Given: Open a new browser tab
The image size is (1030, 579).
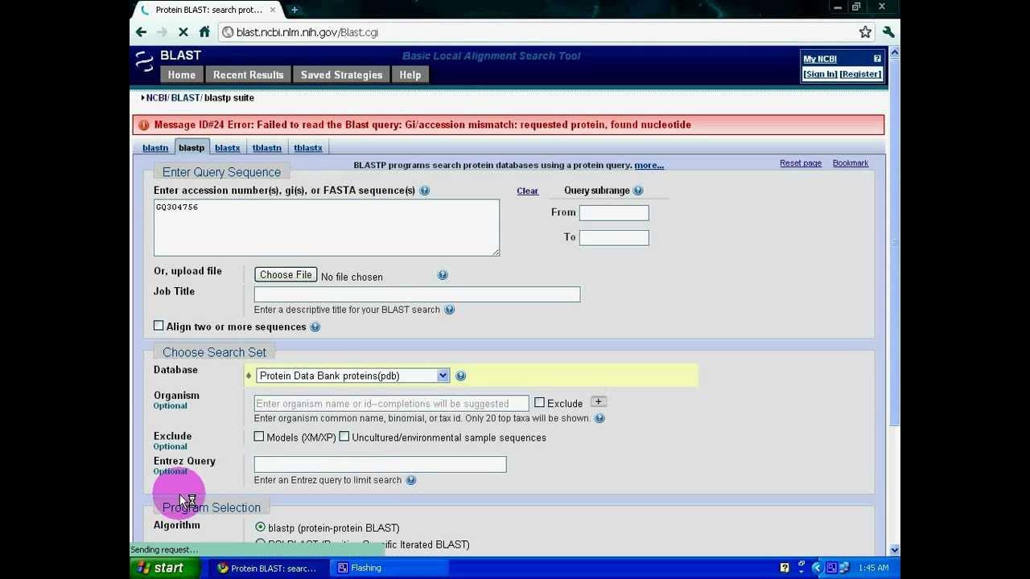Looking at the screenshot, I should click(295, 10).
